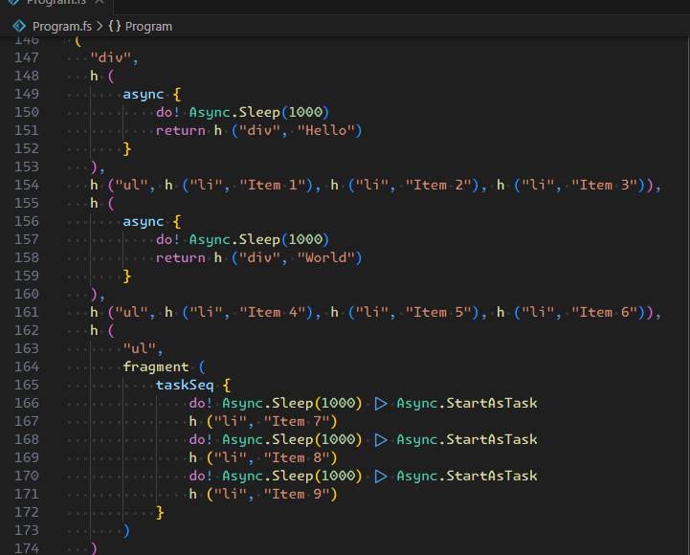This screenshot has width=690, height=555.
Task: Click line number 165
Action: coord(27,385)
